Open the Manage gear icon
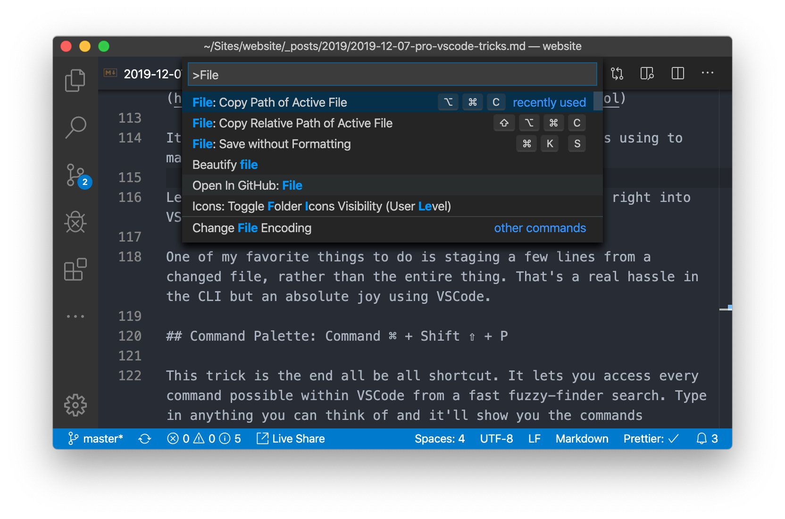The height and width of the screenshot is (519, 785). pos(75,405)
